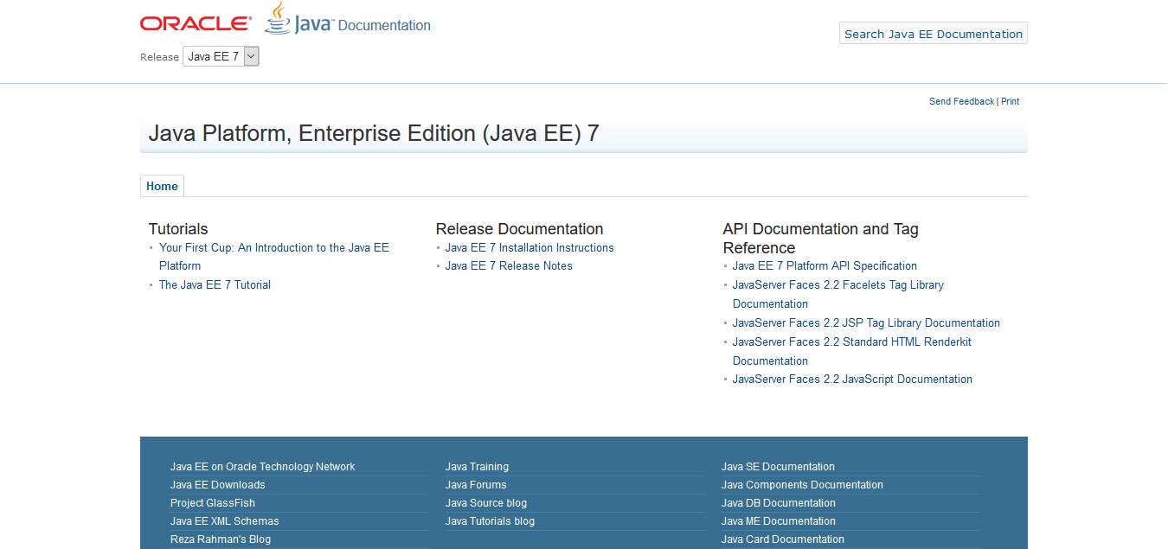Viewport: 1168px width, 549px height.
Task: Open JSF 2.2 Facelets Tag Library Documentation
Action: (x=838, y=294)
